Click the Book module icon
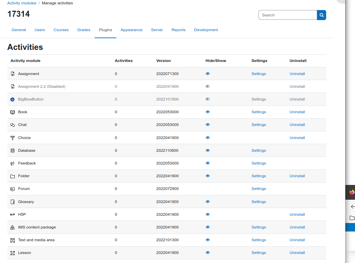This screenshot has height=263, width=355. 12,112
